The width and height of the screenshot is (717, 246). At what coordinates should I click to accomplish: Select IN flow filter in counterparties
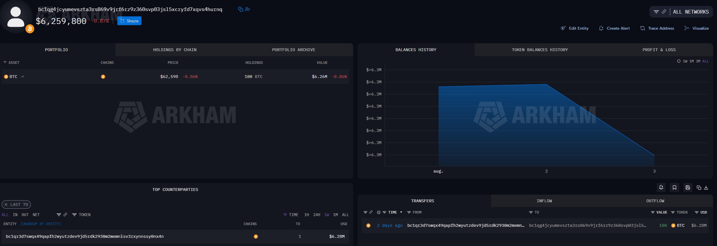(15, 215)
